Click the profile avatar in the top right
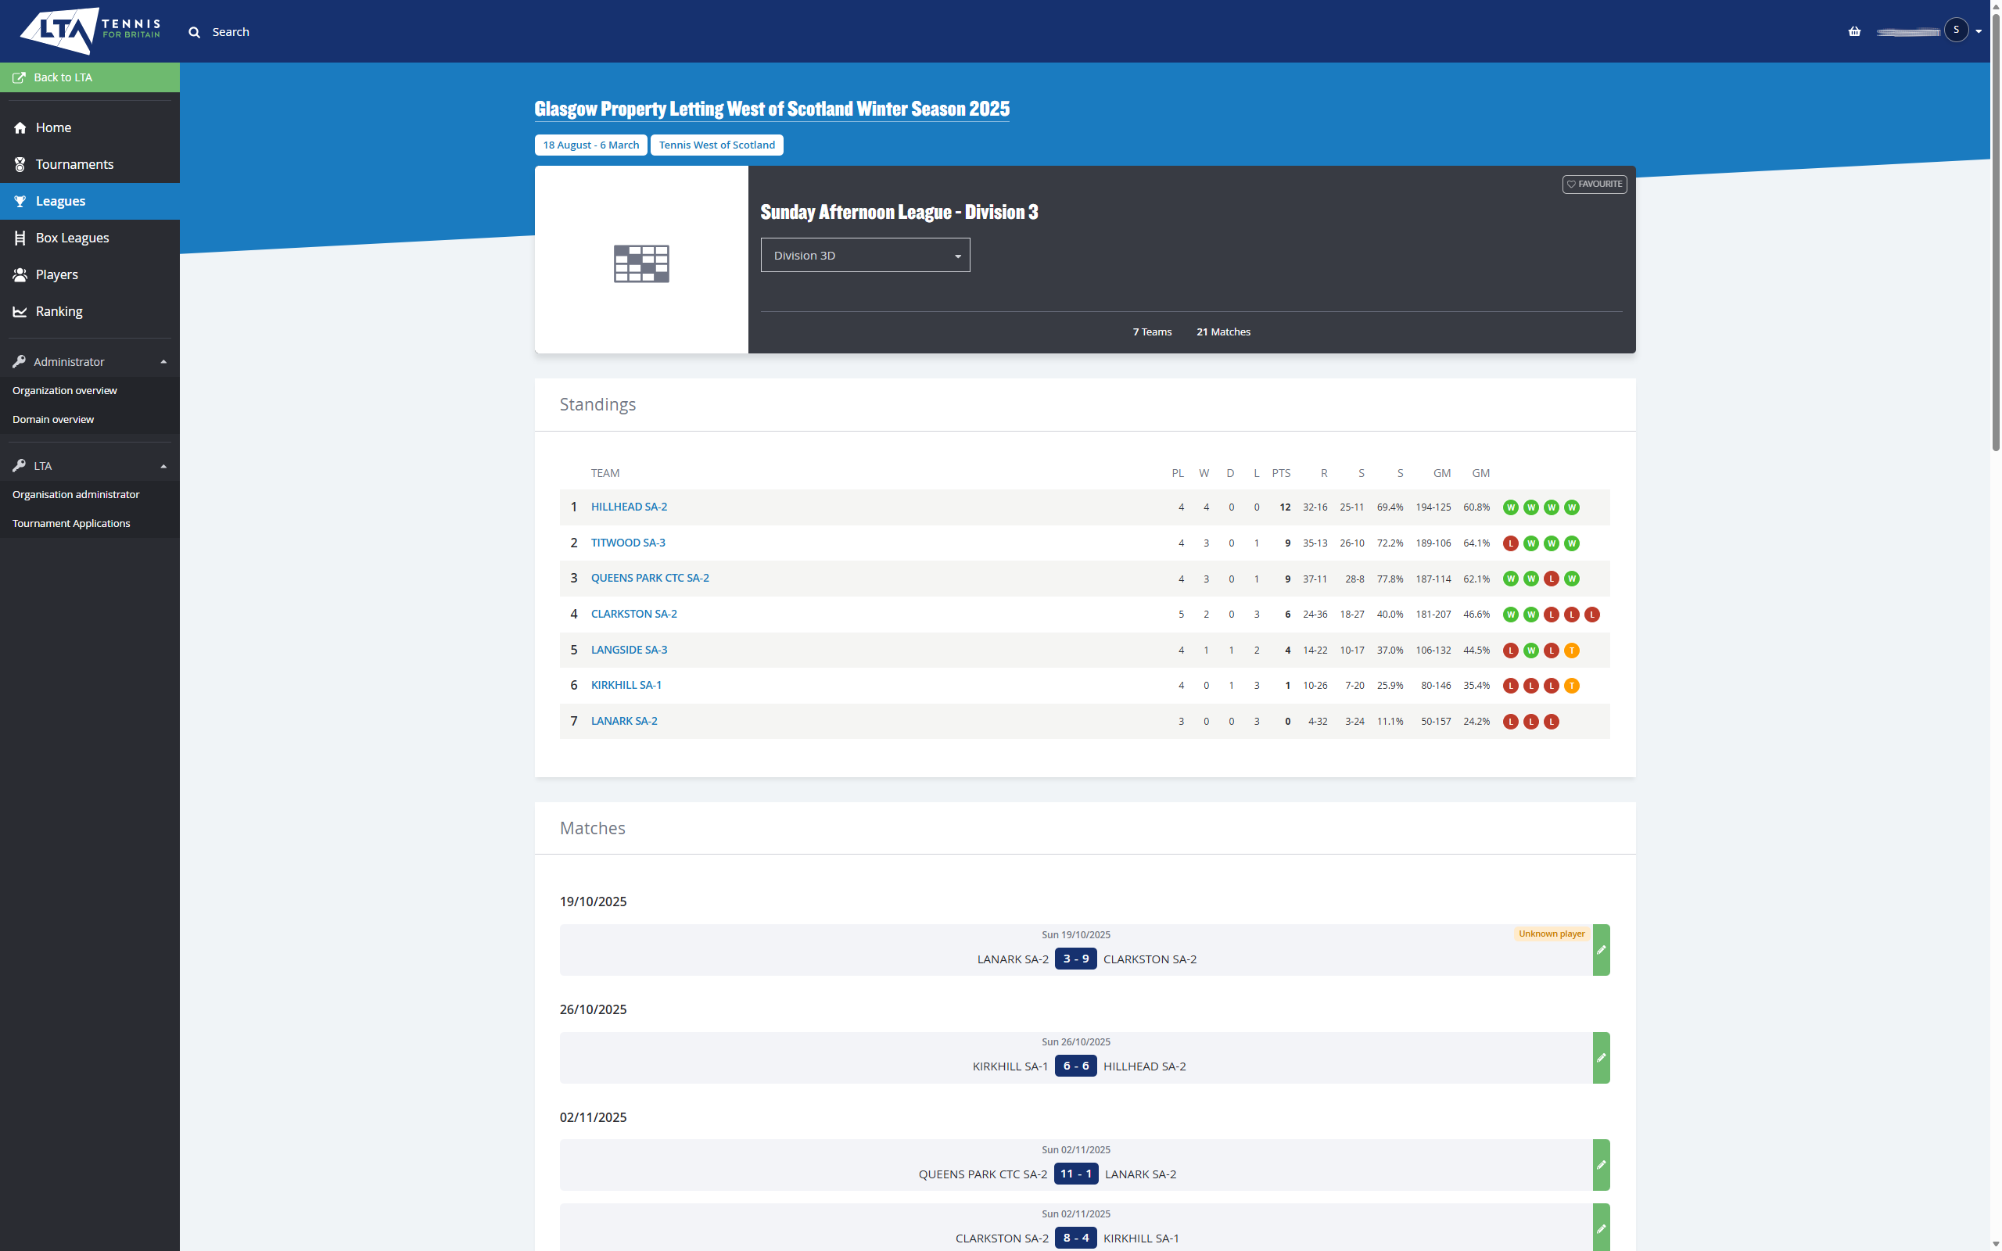 click(1957, 30)
